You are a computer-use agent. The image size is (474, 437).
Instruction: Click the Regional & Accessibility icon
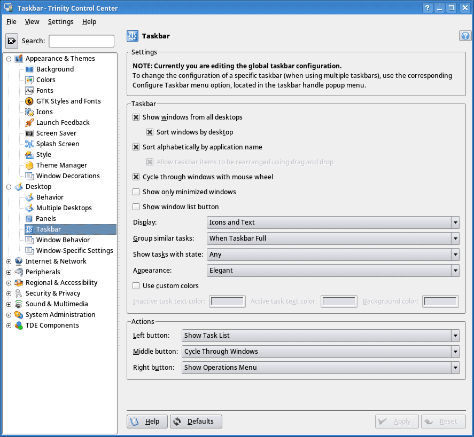tap(19, 283)
